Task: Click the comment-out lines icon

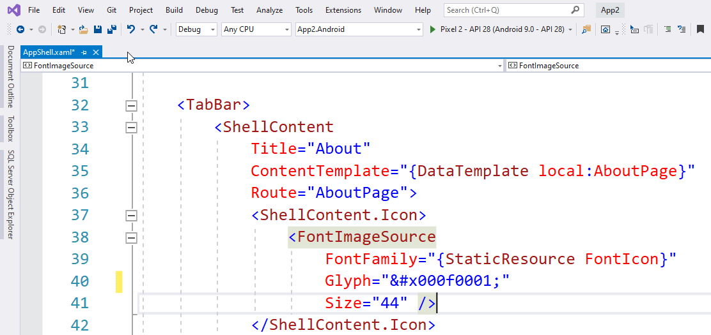Action: click(681, 29)
